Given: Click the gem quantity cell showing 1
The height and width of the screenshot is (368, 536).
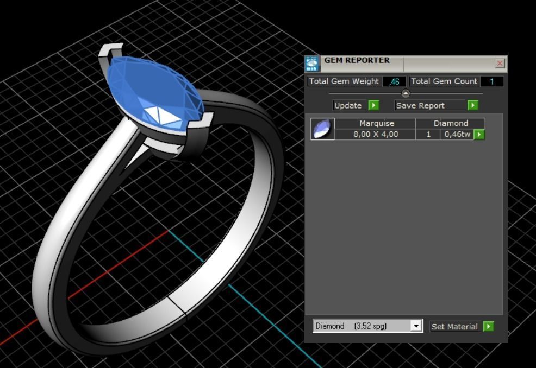Looking at the screenshot, I should (x=428, y=134).
